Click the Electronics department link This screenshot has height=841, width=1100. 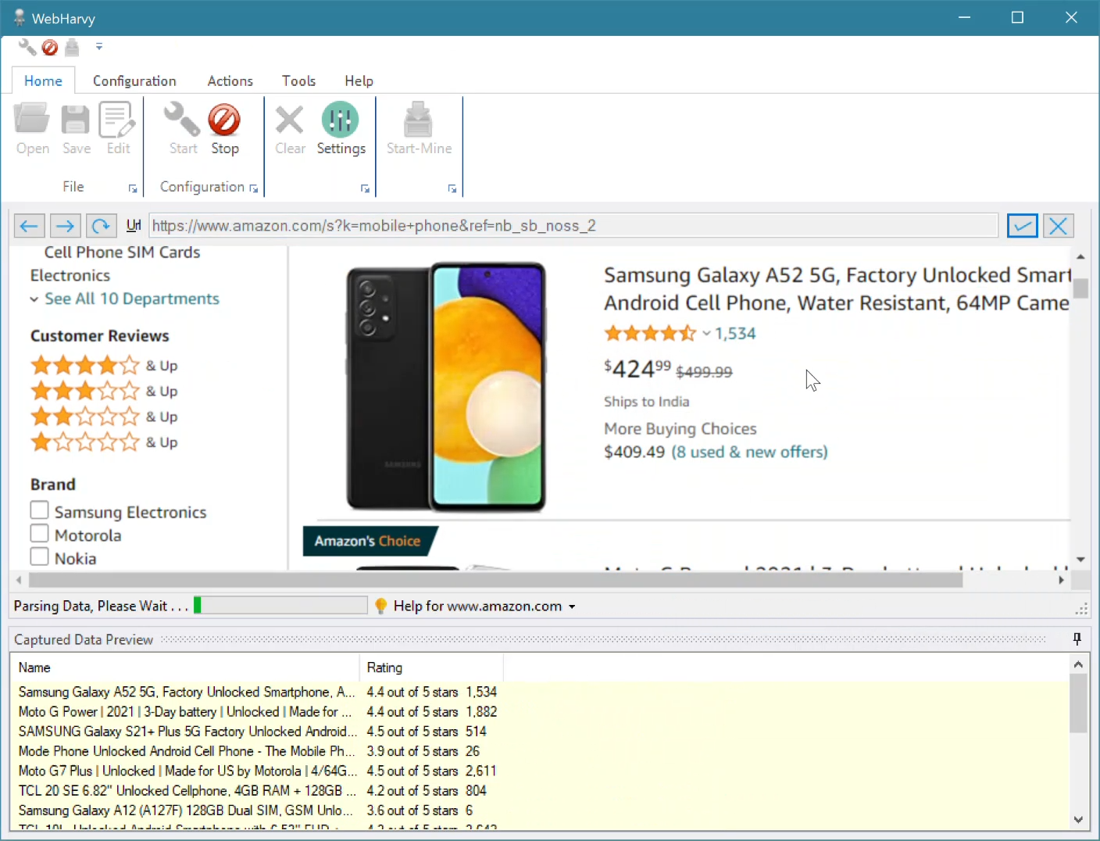tap(70, 275)
